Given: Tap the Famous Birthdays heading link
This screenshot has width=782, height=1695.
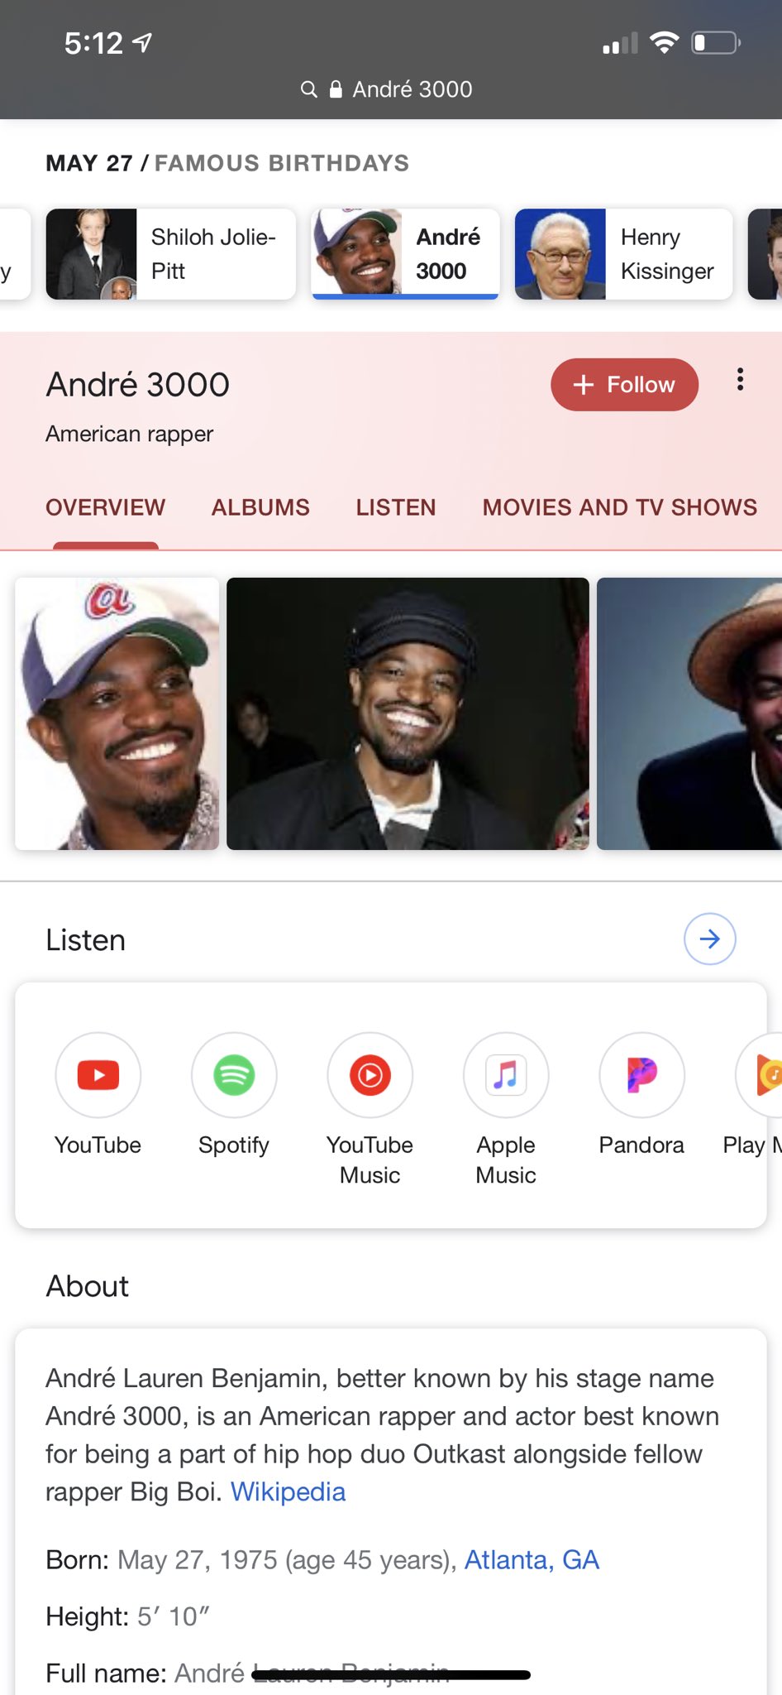Looking at the screenshot, I should [x=282, y=163].
